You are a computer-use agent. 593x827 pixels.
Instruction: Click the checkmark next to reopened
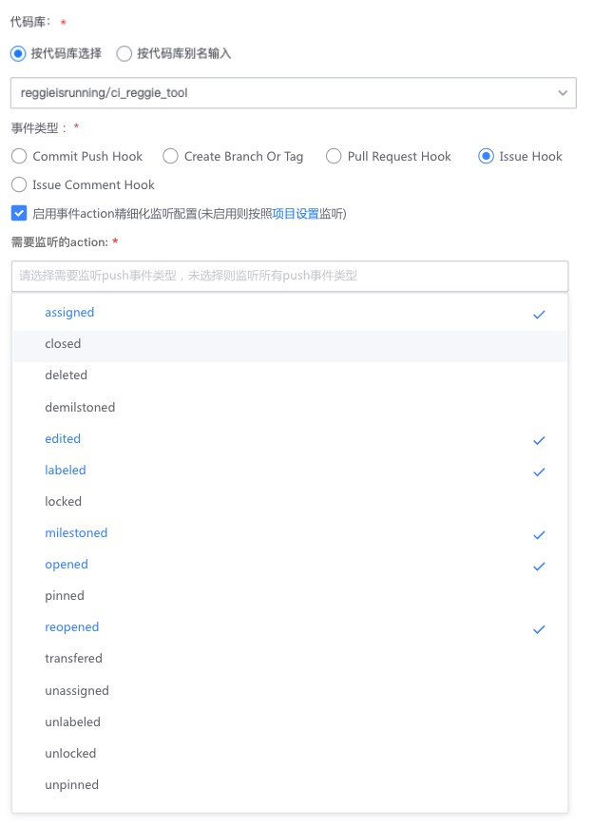click(539, 628)
